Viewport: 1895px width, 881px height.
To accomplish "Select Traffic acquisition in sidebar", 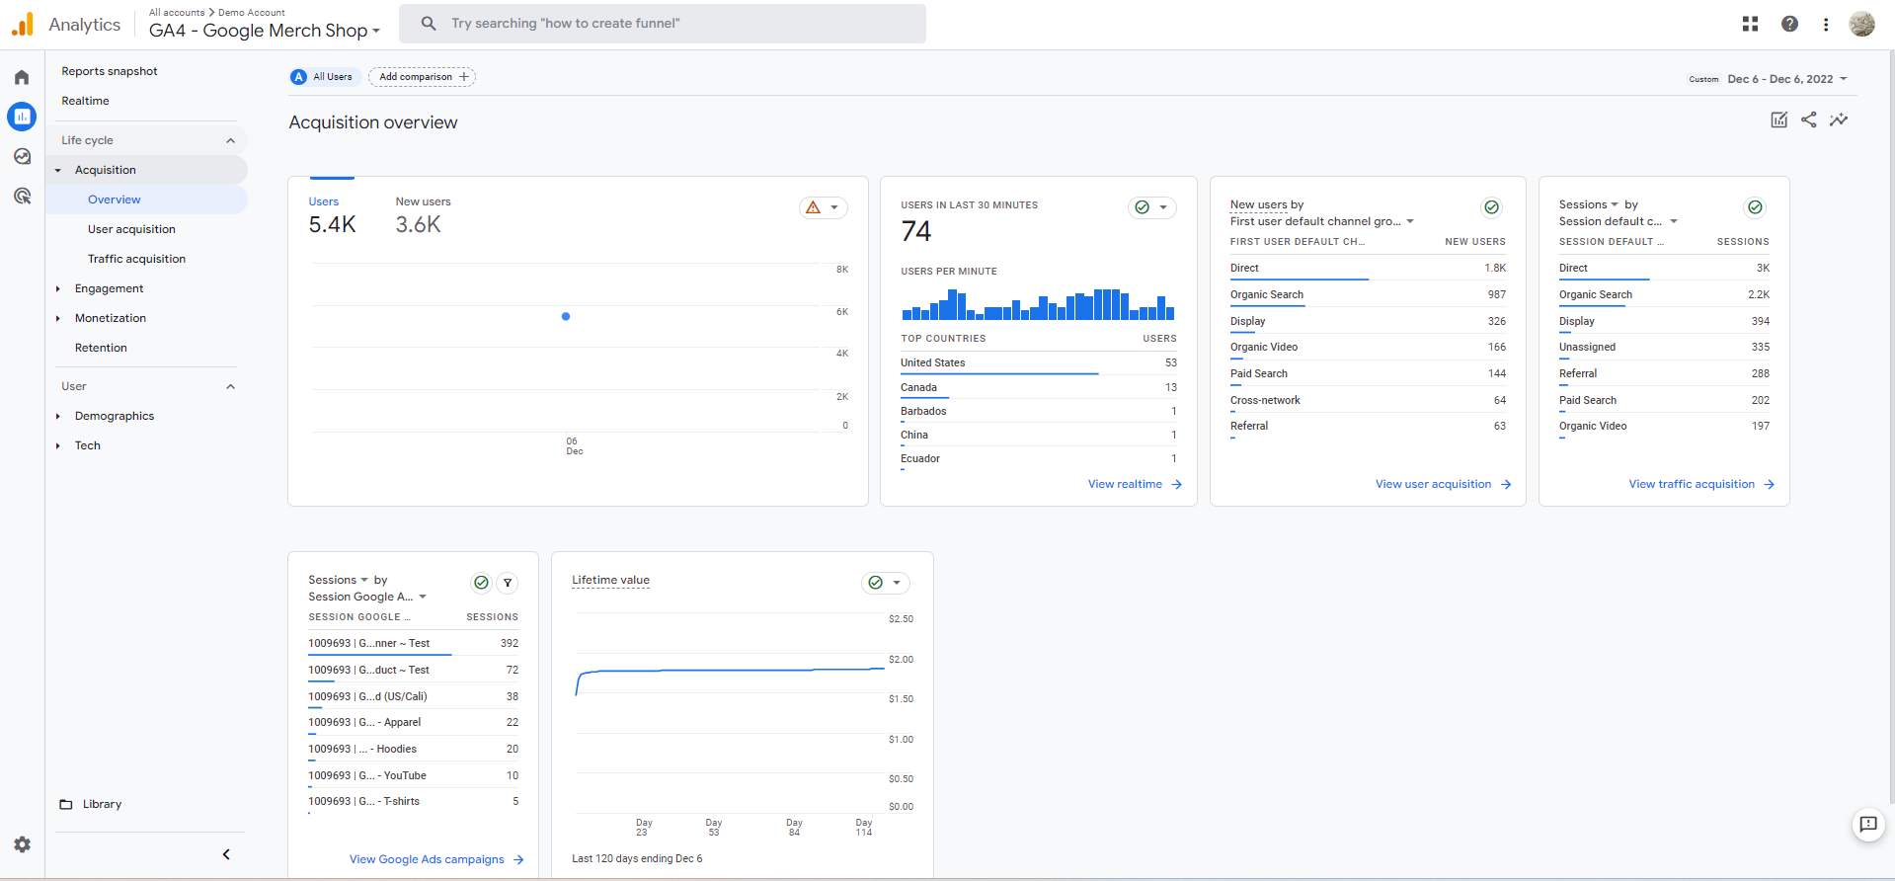I will [136, 259].
